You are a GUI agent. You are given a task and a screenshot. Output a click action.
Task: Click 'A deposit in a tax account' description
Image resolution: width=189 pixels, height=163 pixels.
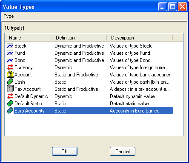tap(140, 89)
